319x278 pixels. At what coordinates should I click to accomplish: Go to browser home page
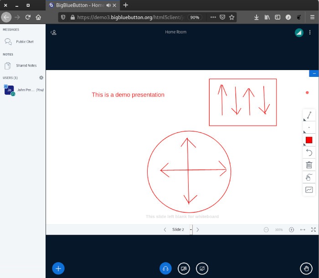click(38, 17)
